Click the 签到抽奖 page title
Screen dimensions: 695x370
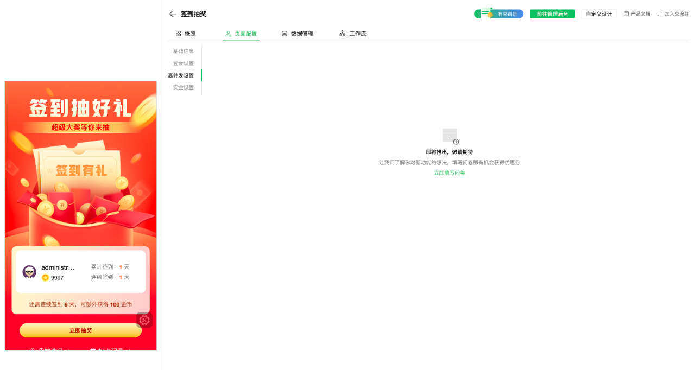pyautogui.click(x=193, y=14)
